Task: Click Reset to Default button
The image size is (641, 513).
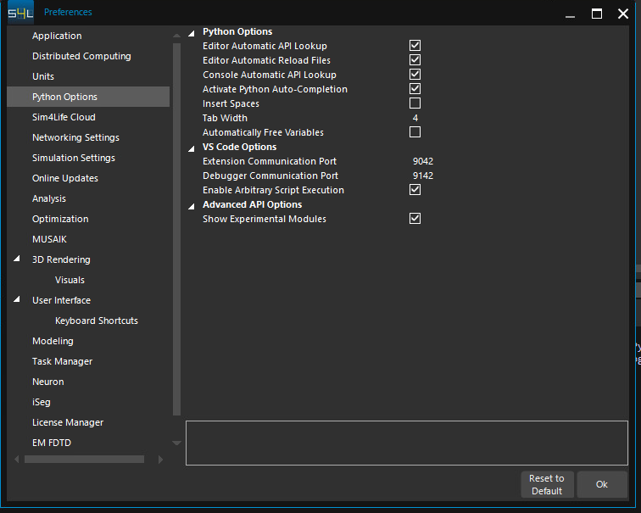Action: 547,484
